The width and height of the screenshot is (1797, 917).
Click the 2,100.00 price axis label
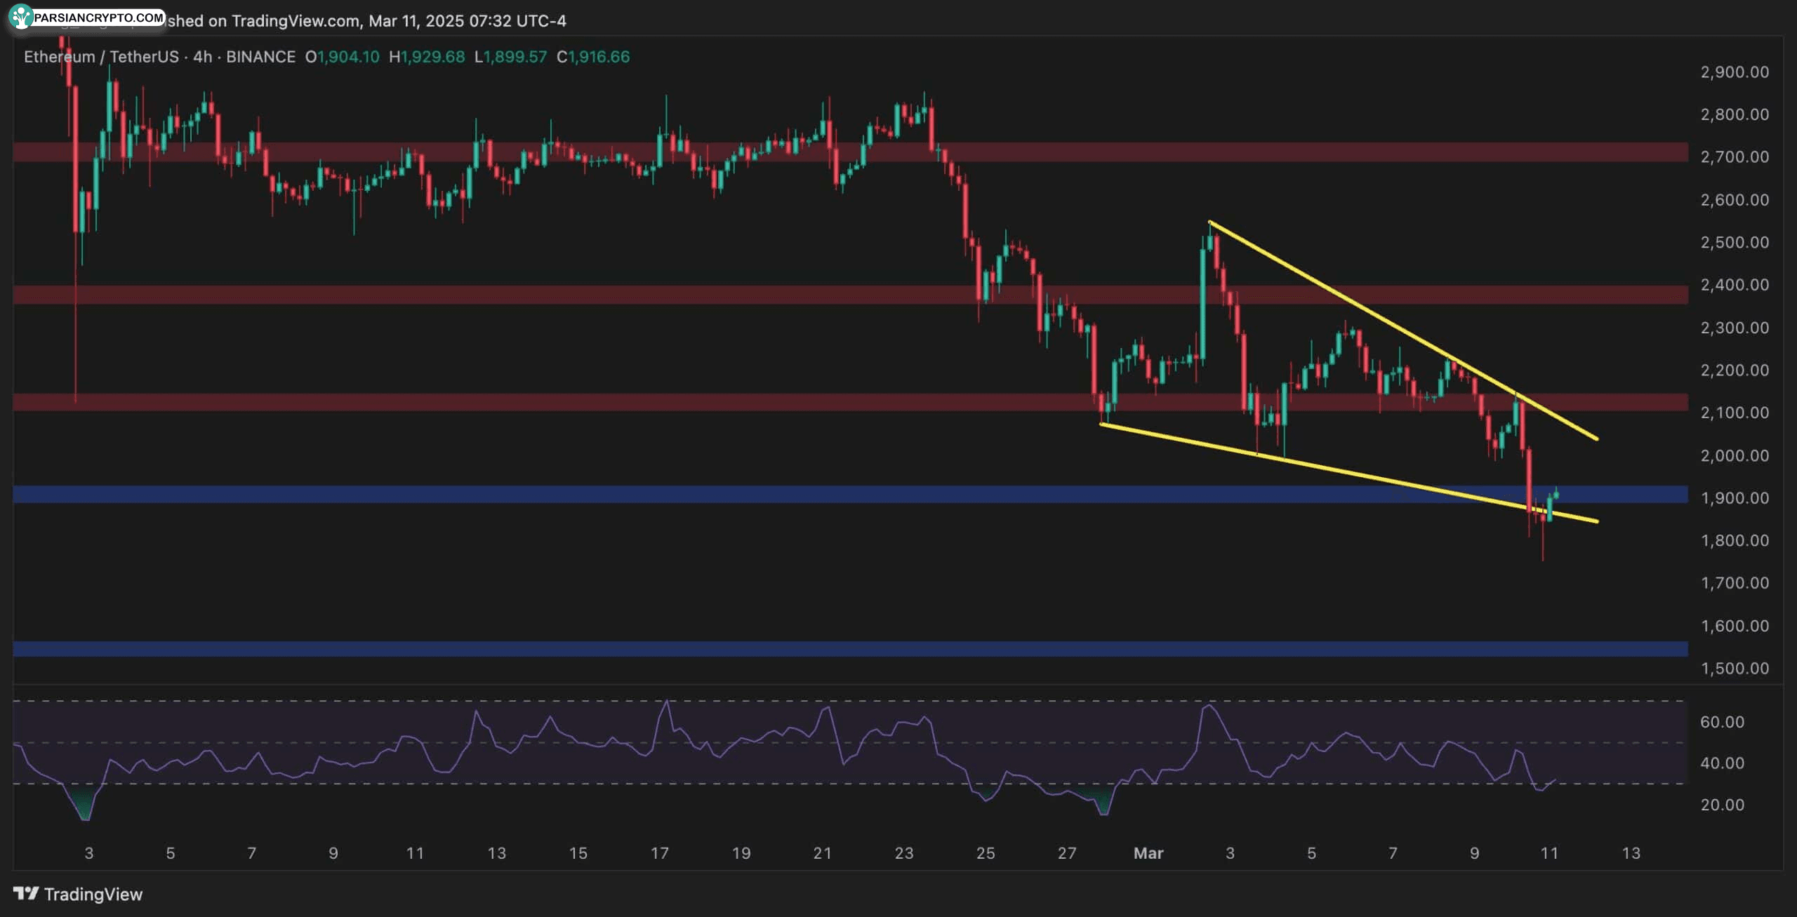(1735, 413)
